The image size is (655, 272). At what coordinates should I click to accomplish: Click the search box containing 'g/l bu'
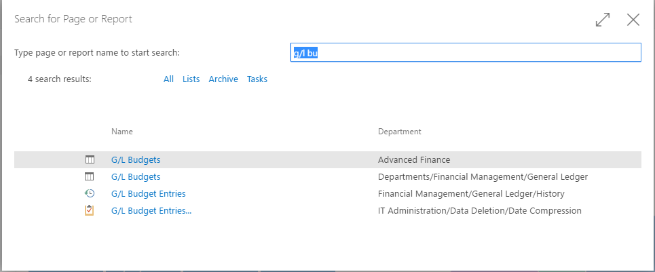coord(465,53)
